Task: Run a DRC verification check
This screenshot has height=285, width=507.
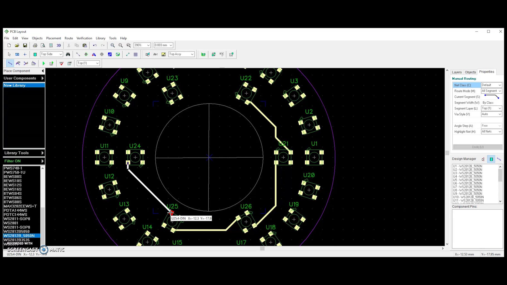Action: pyautogui.click(x=61, y=63)
